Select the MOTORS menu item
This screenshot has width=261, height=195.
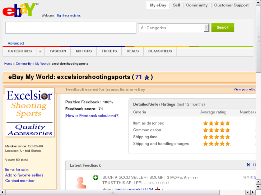coord(84,51)
